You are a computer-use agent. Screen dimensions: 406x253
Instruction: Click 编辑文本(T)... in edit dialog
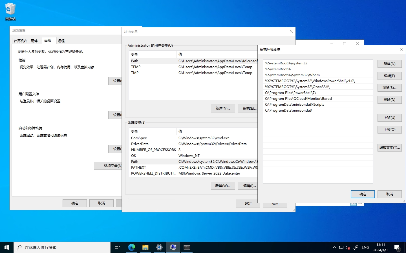[x=389, y=147]
